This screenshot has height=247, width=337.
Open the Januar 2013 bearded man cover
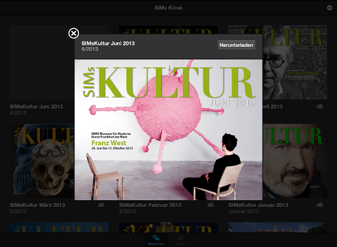click(295, 161)
